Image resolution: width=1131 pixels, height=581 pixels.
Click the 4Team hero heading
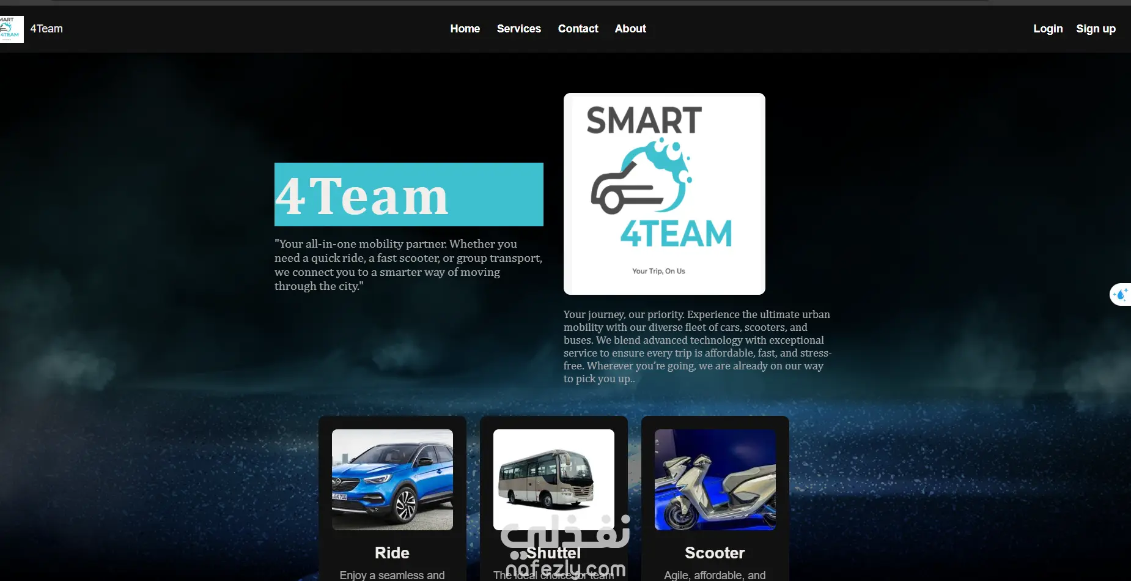[409, 194]
